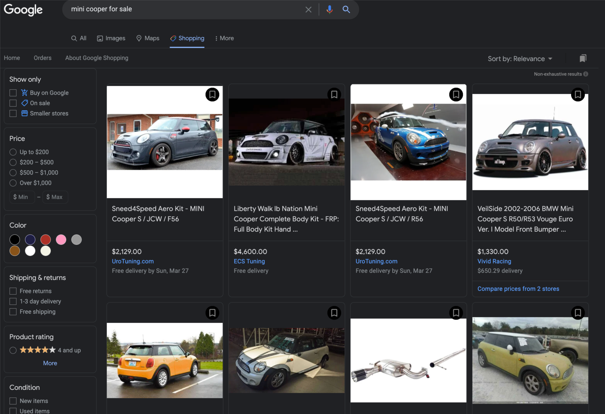Check the Free shipping filter
The image size is (605, 414).
pos(13,312)
